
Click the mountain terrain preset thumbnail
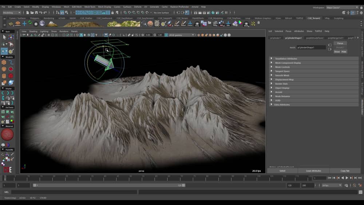click(52, 24)
